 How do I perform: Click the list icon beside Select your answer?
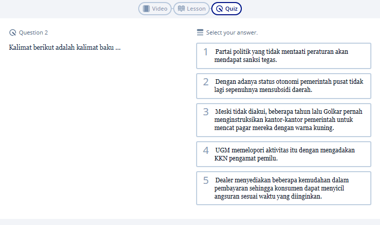tap(200, 33)
